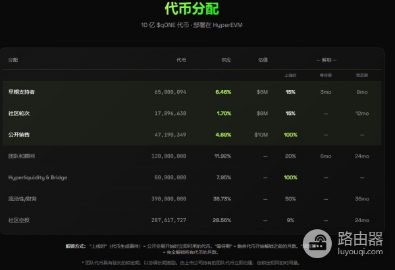Click the 1.70% supply value
The width and height of the screenshot is (395, 270).
tap(224, 114)
